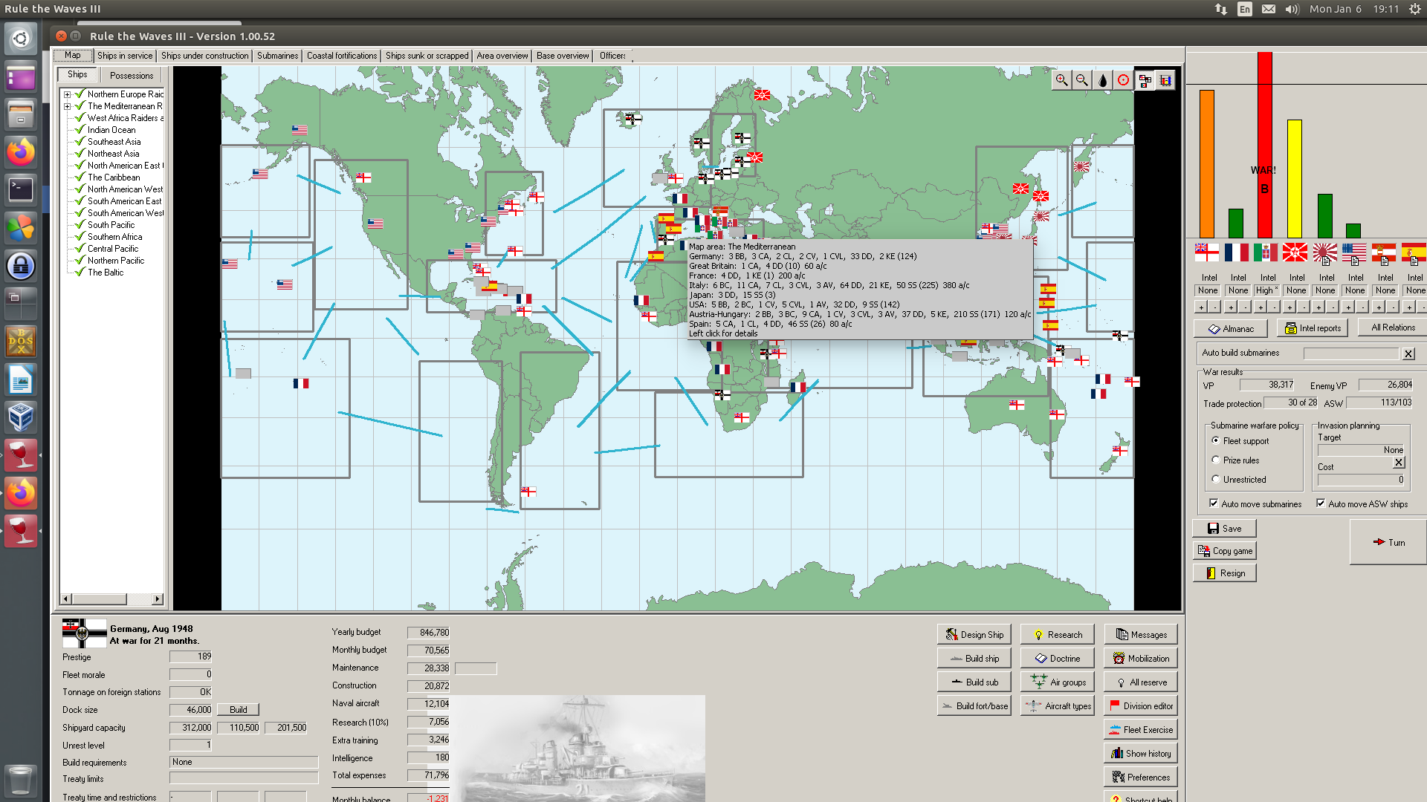Open the Research screen
This screenshot has height=802, width=1427.
click(1058, 635)
